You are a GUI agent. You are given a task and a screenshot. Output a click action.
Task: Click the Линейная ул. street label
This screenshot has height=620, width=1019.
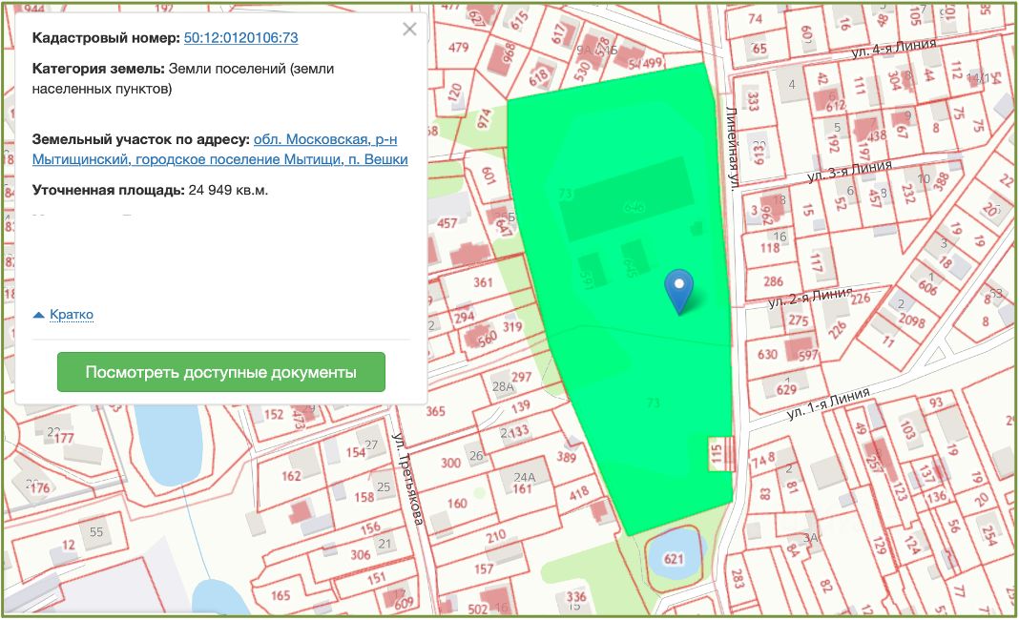[733, 148]
